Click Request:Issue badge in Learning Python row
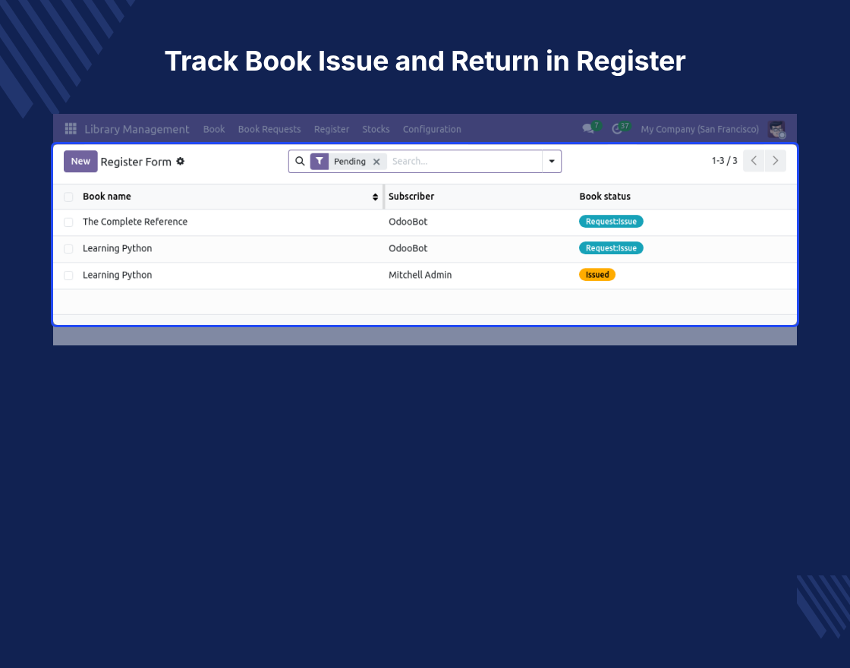This screenshot has width=850, height=668. point(611,247)
